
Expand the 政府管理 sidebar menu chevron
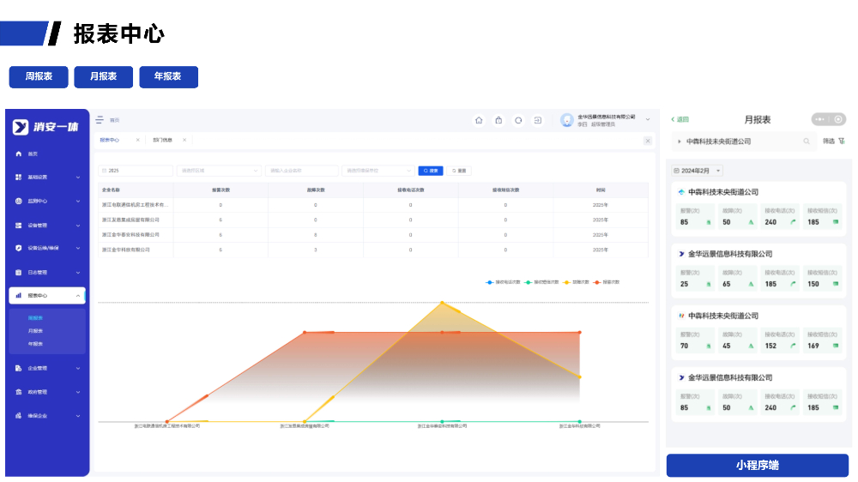tap(78, 392)
